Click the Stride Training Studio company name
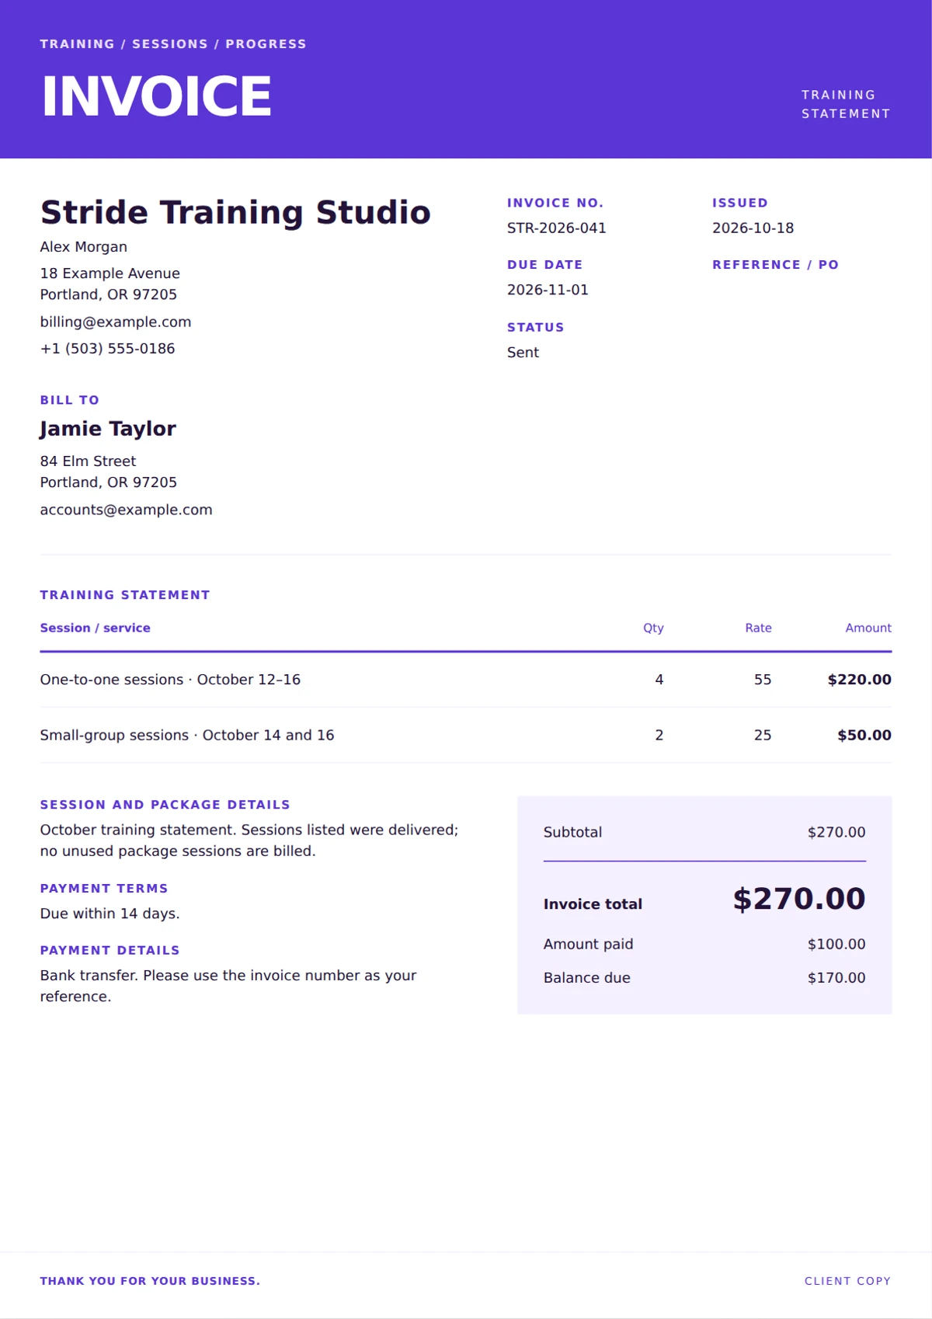This screenshot has height=1319, width=932. [x=235, y=212]
